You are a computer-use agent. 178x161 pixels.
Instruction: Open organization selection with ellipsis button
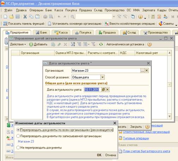(x=142, y=71)
